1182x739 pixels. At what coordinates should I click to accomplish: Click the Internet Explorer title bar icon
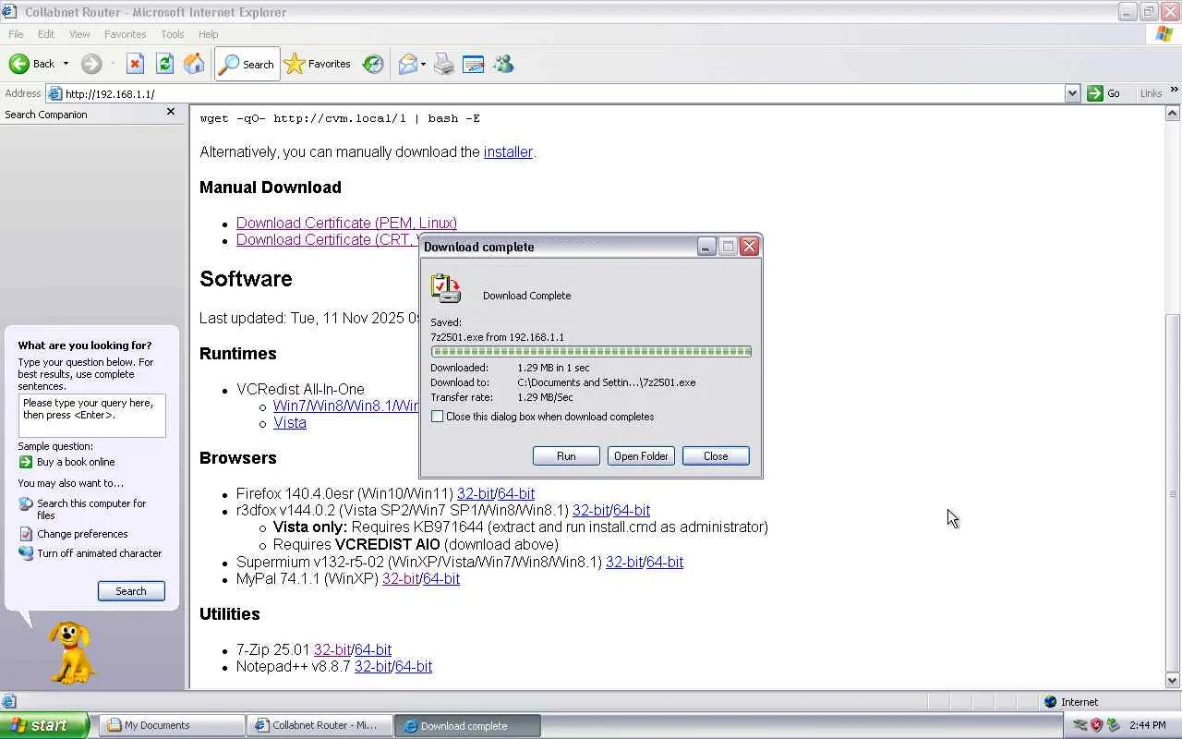tap(11, 11)
